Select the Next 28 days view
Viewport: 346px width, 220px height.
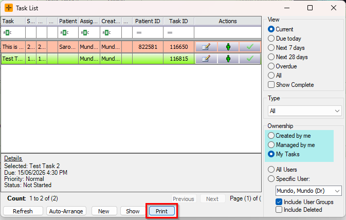(271, 57)
